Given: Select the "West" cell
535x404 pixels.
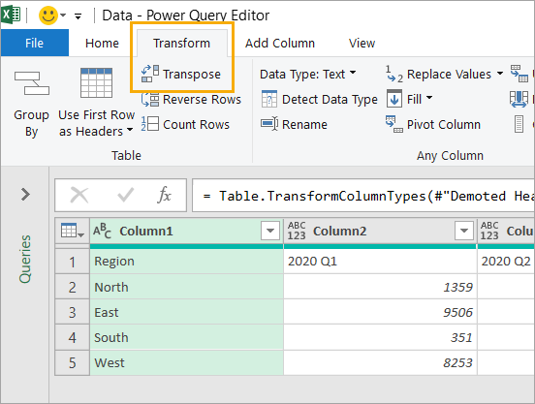Looking at the screenshot, I should click(x=187, y=362).
